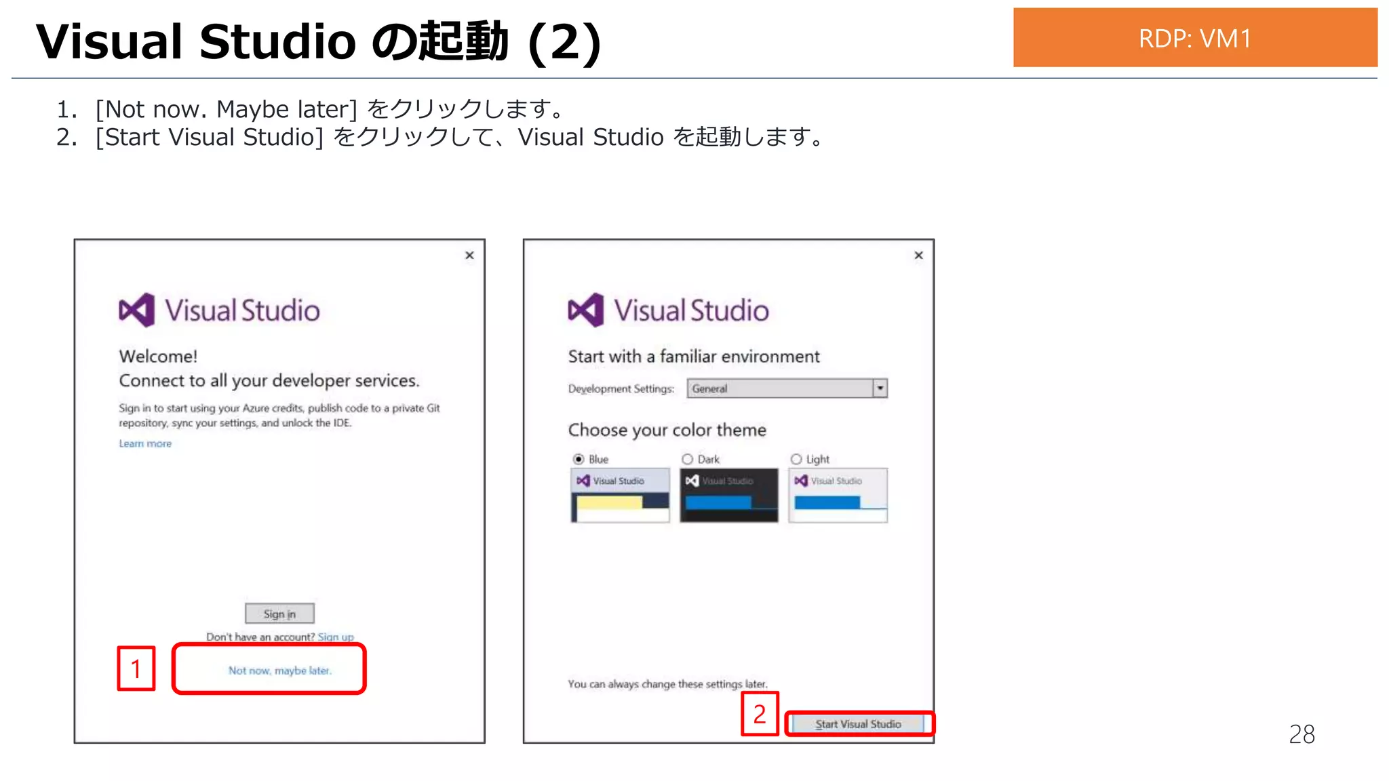The height and width of the screenshot is (781, 1389).
Task: Select the Blue color theme radio button
Action: click(579, 459)
